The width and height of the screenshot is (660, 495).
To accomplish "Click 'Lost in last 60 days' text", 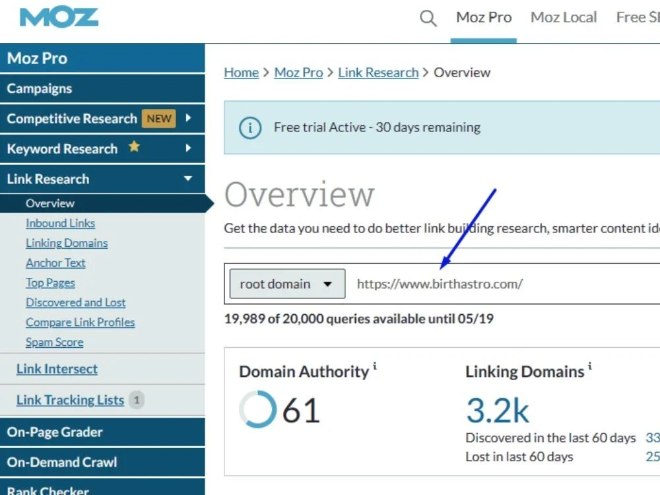I will coord(519,457).
